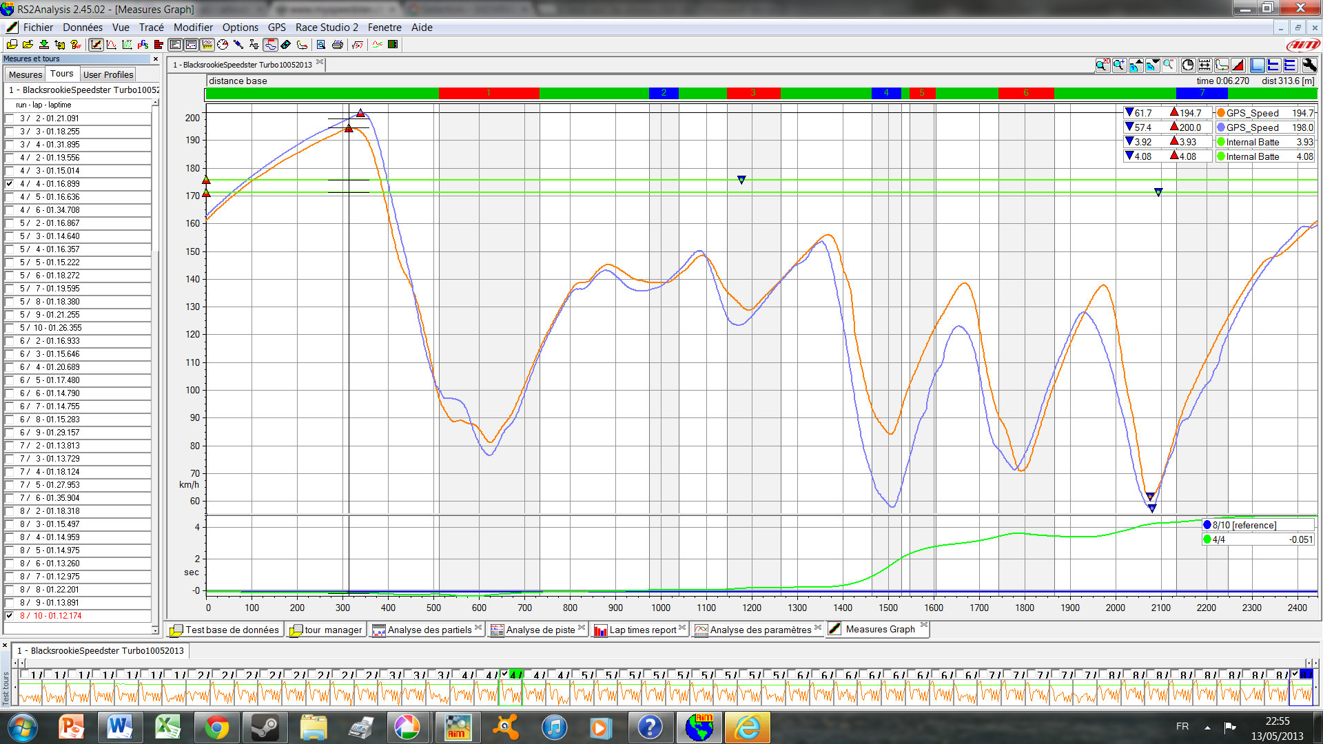Close the Mesures et tours panel

156,59
